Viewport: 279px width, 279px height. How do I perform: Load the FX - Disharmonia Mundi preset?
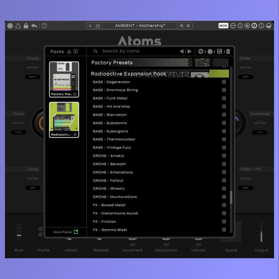[x=116, y=213]
